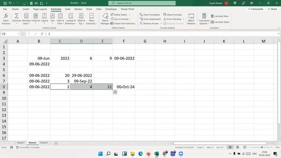Expand the Remove Arrows dropdown arrow
The height and width of the screenshot is (158, 281).
click(161, 23)
